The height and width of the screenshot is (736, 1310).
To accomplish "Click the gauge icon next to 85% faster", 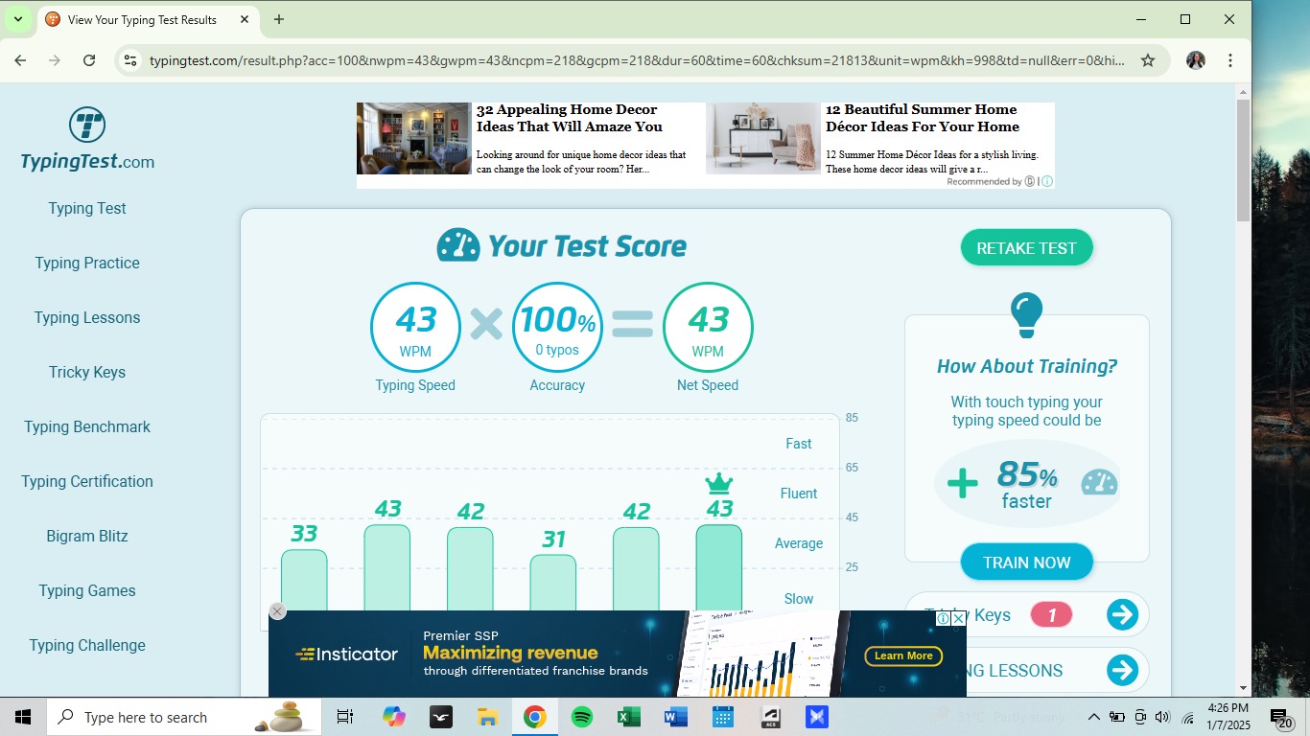I will pos(1097,484).
